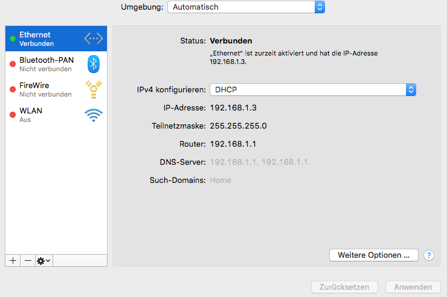Expand the IPv4 konfigurieren DHCP dropdown
This screenshot has height=297, width=447.
click(x=313, y=89)
